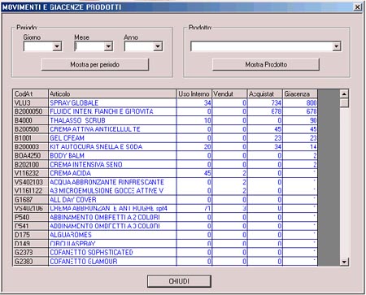366x295 pixels.
Task: Select CREMA INTENSIVA SENO article
Action: 112,164
